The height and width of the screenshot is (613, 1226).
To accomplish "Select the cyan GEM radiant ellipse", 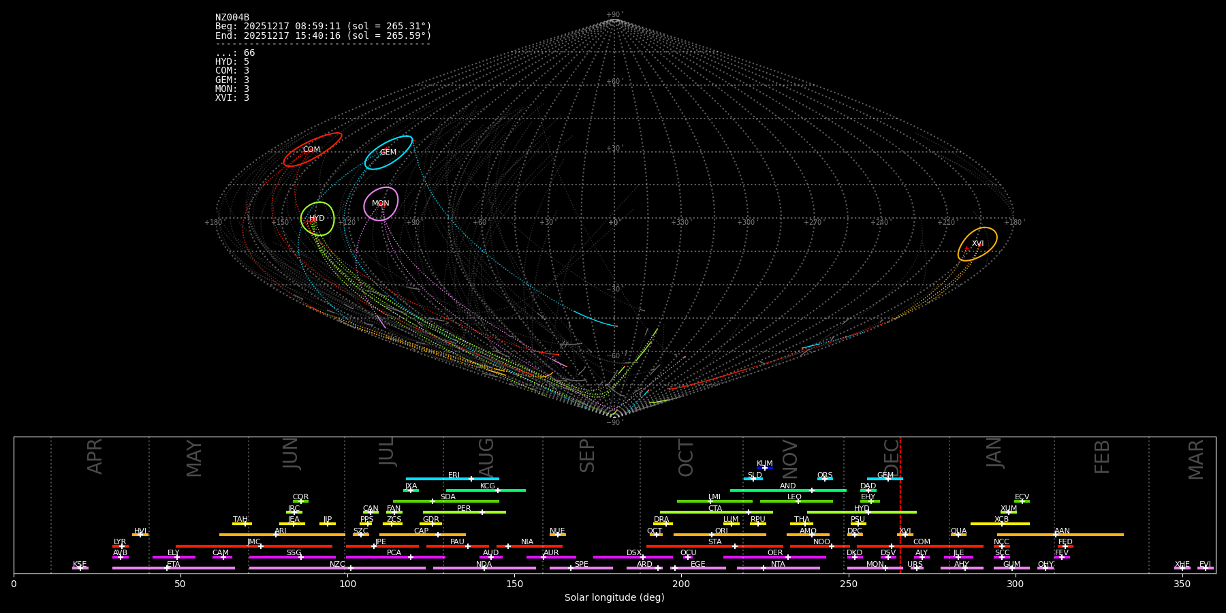I will [388, 153].
